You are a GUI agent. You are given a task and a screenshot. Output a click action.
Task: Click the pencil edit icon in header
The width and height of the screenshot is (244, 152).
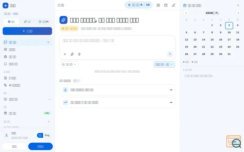[x=173, y=5]
